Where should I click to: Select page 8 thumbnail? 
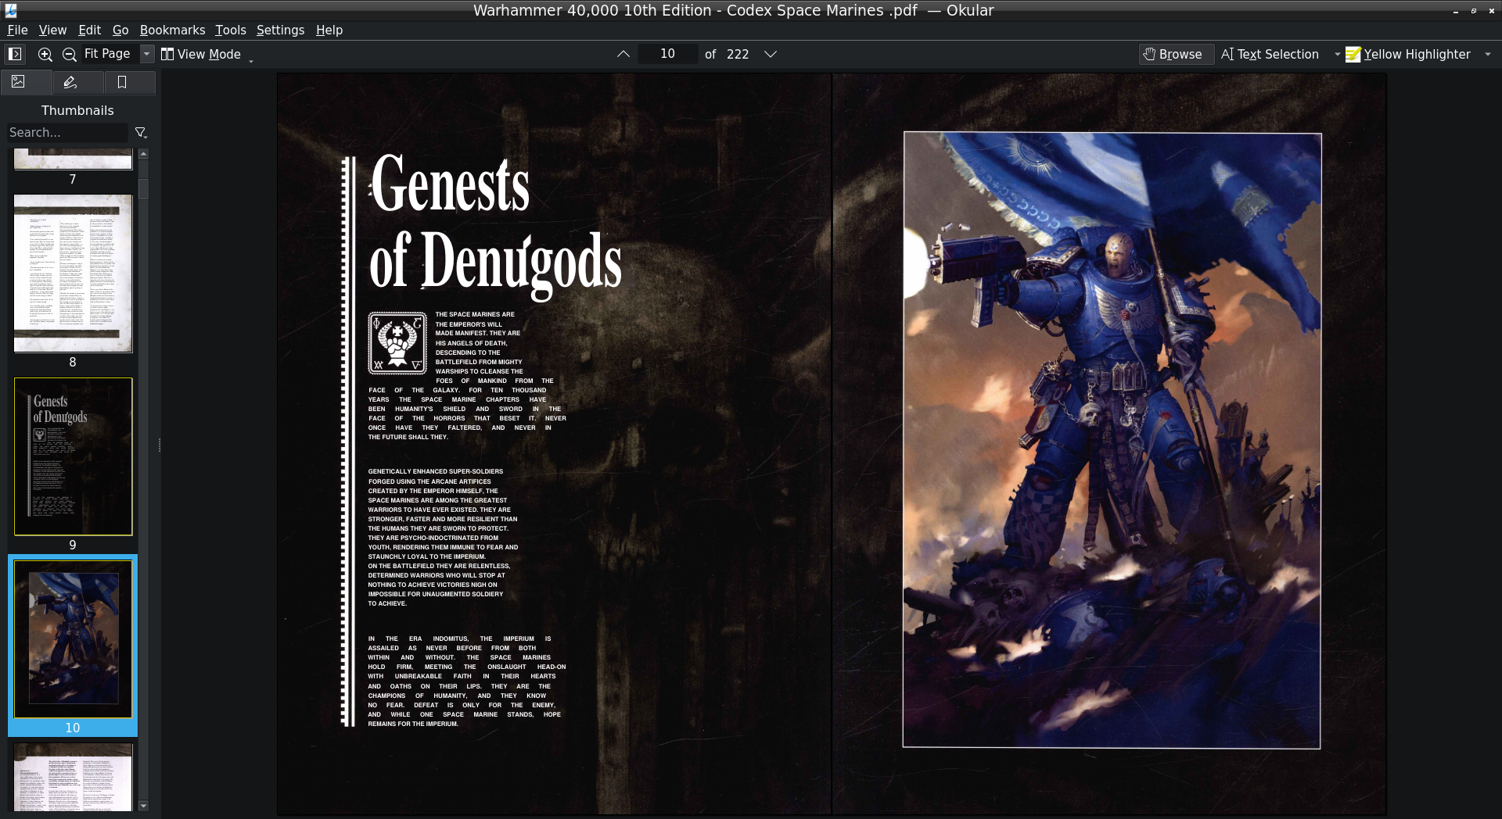[x=73, y=274]
